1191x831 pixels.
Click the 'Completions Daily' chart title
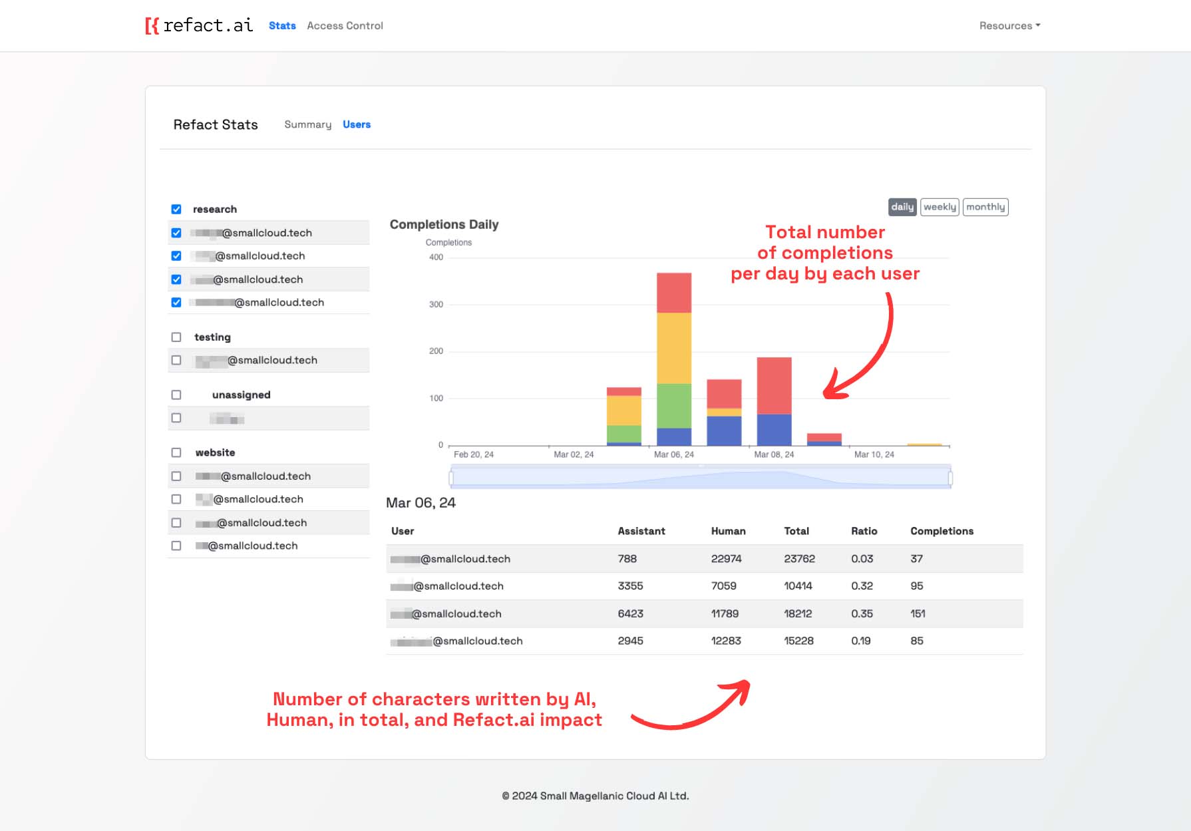pos(444,224)
